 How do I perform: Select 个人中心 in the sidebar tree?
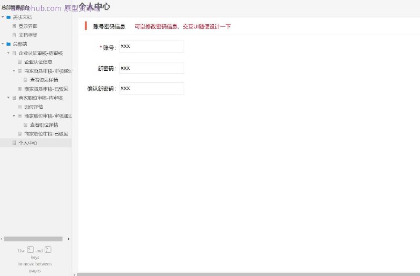point(28,143)
